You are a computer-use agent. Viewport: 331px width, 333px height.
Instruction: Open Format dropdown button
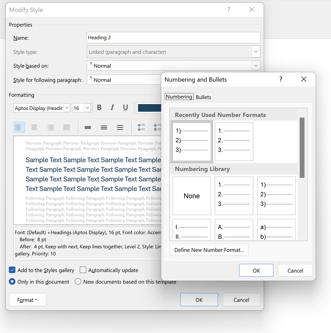point(28,300)
